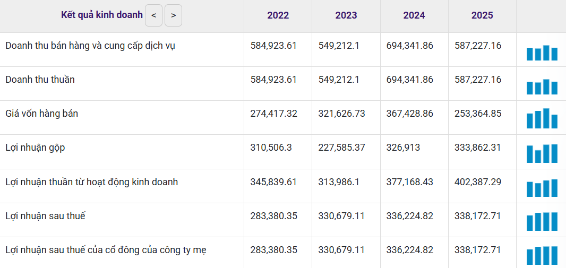Open mini bar chart for Doanh thu bán hàng row
The height and width of the screenshot is (268, 566).
coord(542,53)
